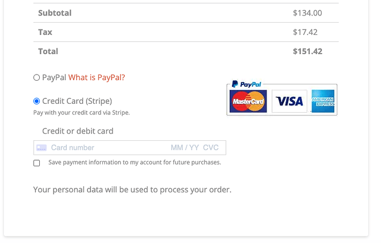Click the MasterCard logo icon

(248, 101)
